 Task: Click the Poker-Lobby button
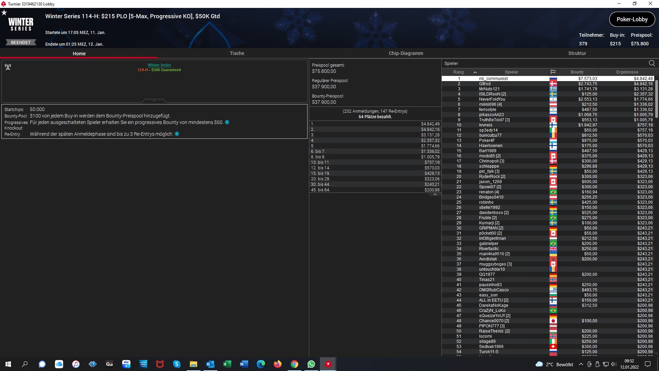click(x=632, y=20)
